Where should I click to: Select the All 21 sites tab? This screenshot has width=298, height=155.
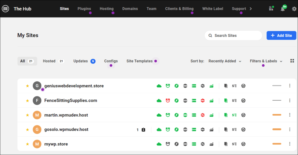click(27, 61)
